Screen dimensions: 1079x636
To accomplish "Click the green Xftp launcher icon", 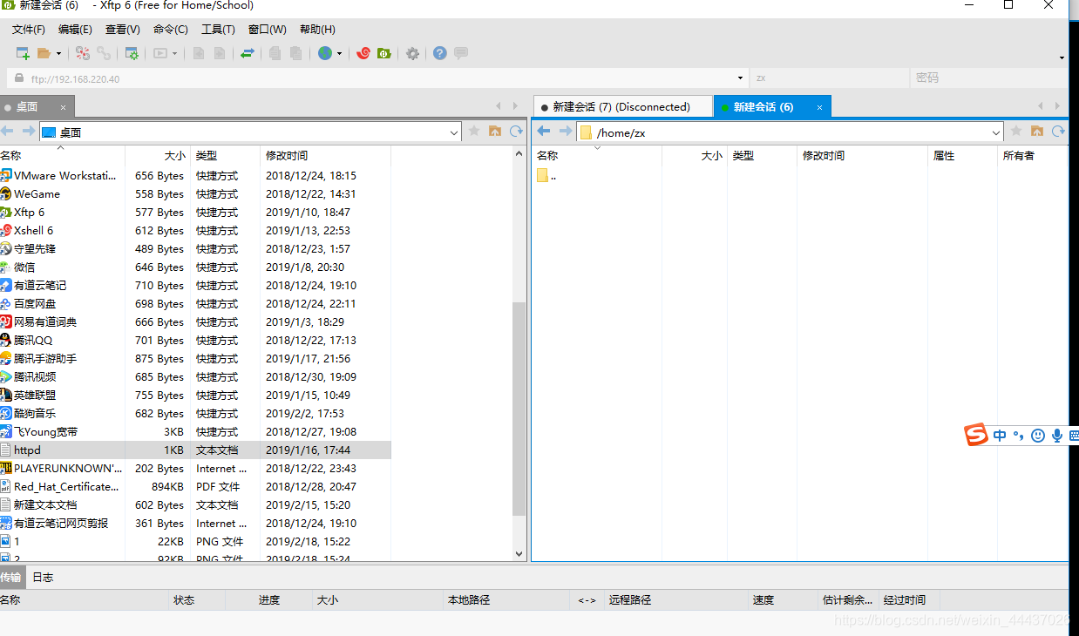I will [384, 53].
